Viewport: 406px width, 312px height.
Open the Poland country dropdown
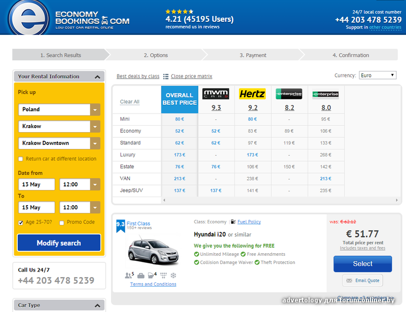point(59,109)
